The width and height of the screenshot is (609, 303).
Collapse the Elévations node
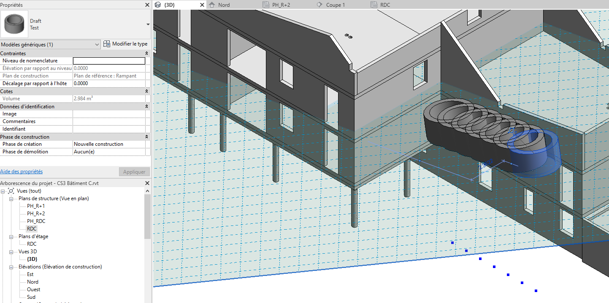click(12, 267)
